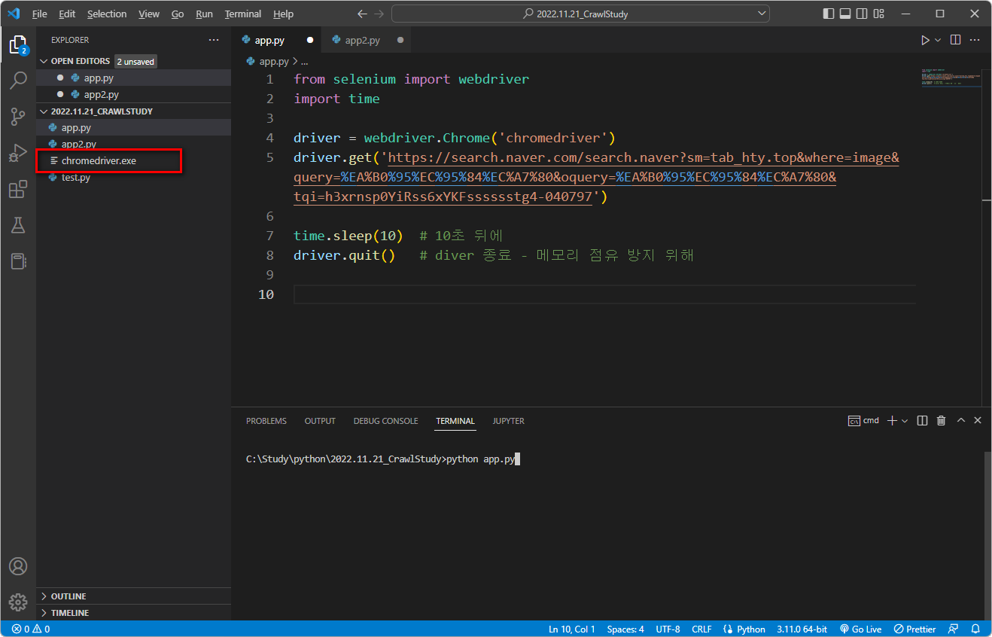
Task: Open the Search view
Action: [x=18, y=80]
